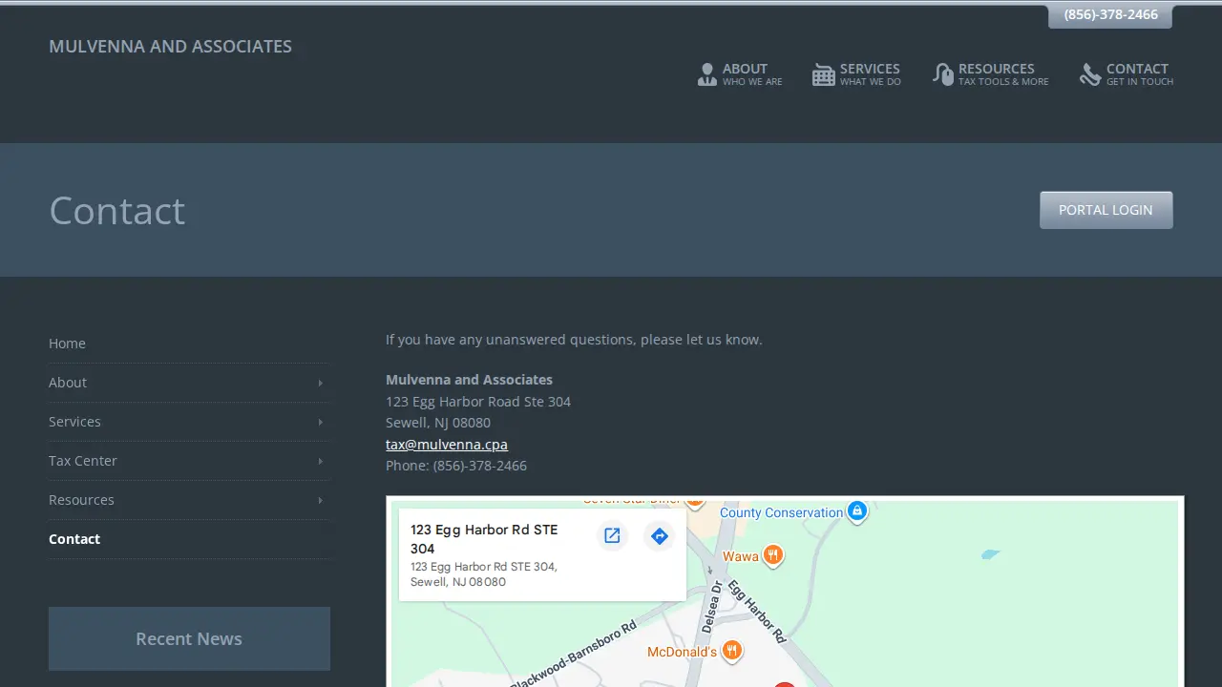Viewport: 1222px width, 687px height.
Task: Click the Phone: (856)-378-2466 text line
Action: click(x=456, y=466)
